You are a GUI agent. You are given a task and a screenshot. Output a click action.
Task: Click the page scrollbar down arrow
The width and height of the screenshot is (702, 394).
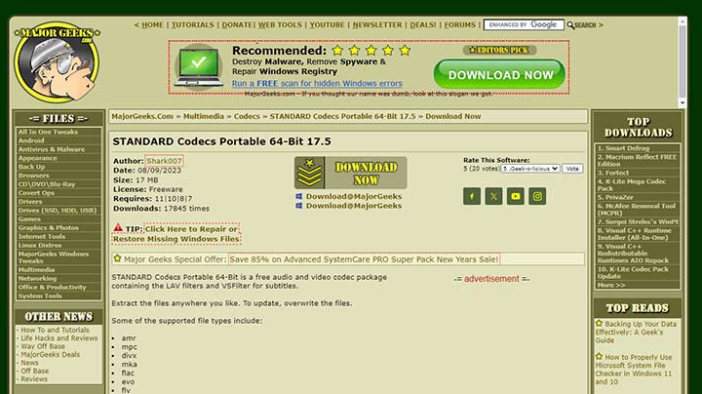pyautogui.click(x=682, y=102)
